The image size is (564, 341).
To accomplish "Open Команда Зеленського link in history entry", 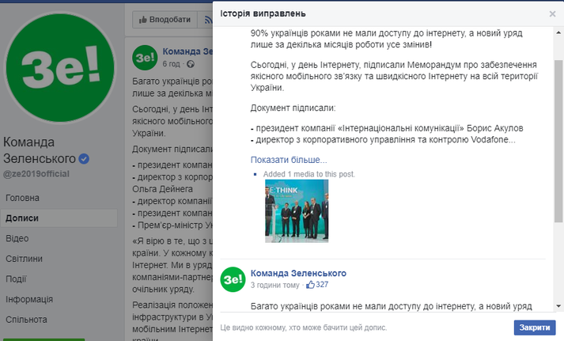I will point(298,273).
